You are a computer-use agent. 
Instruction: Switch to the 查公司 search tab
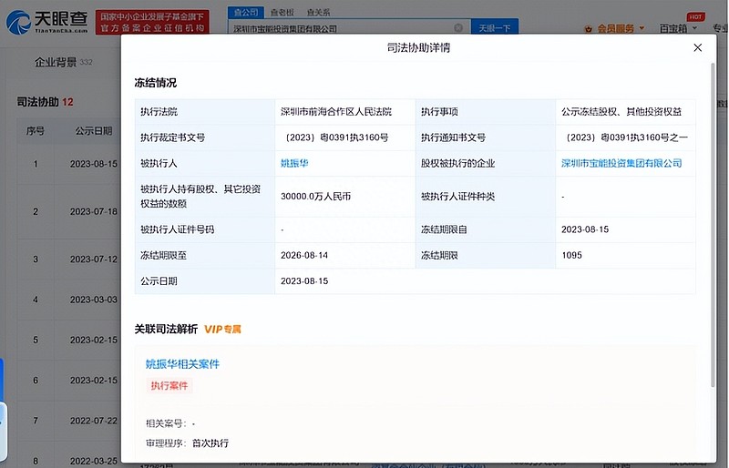246,13
